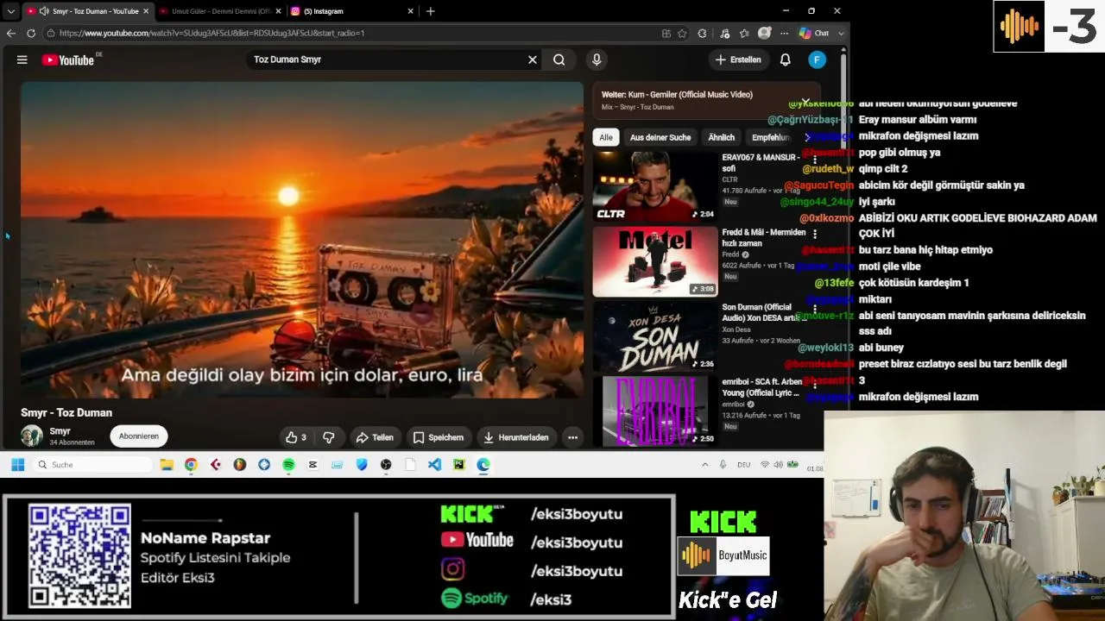This screenshot has width=1105, height=621.
Task: Open the ERAY067 & MANSUR sofi thumbnail
Action: [x=655, y=186]
